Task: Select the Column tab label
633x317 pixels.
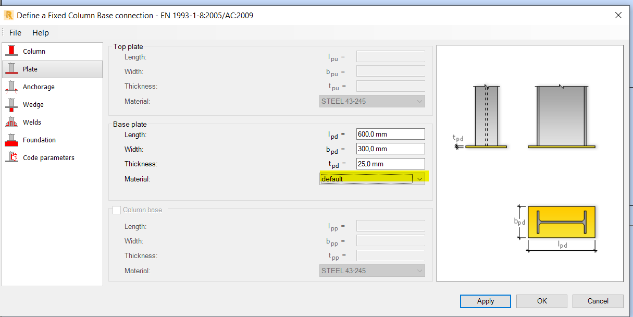Action: point(34,51)
